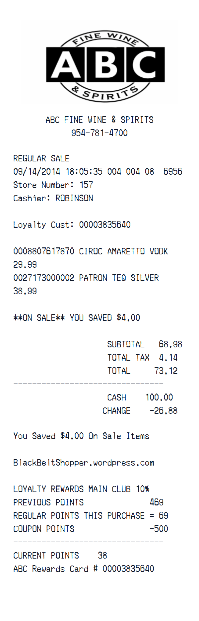
Task: Click the store phone number 954-781-4700
Action: click(99, 133)
